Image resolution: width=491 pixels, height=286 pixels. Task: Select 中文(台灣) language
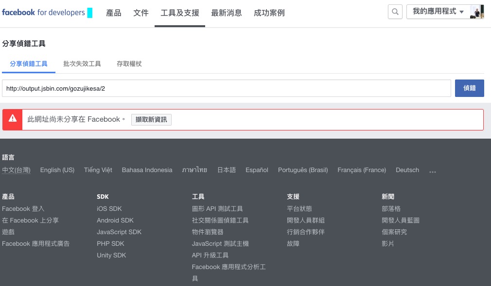(16, 170)
